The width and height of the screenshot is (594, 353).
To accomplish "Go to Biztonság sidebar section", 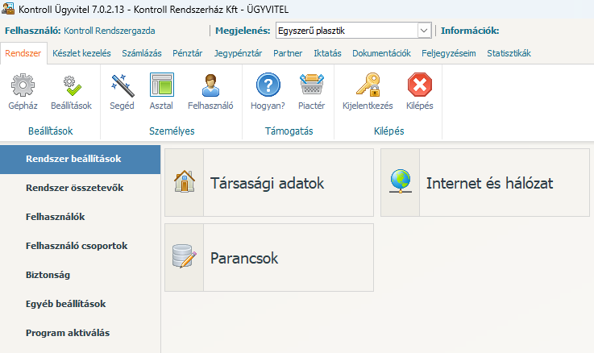I will (x=48, y=275).
